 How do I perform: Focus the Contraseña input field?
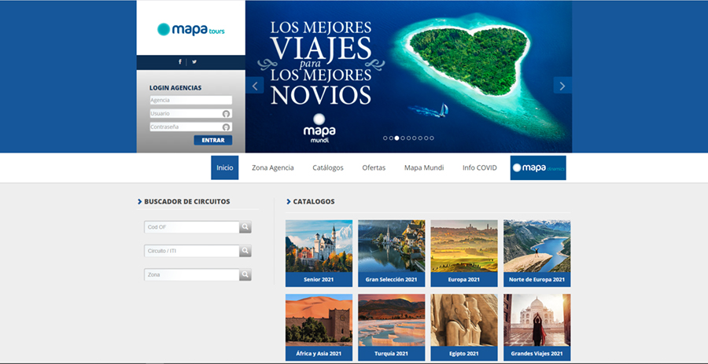tap(191, 127)
